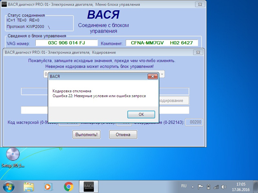Viewport: 258px width, 193px height.
Task: Select the VAG номер field 03C 906 014 FJ
Action: coord(66,43)
